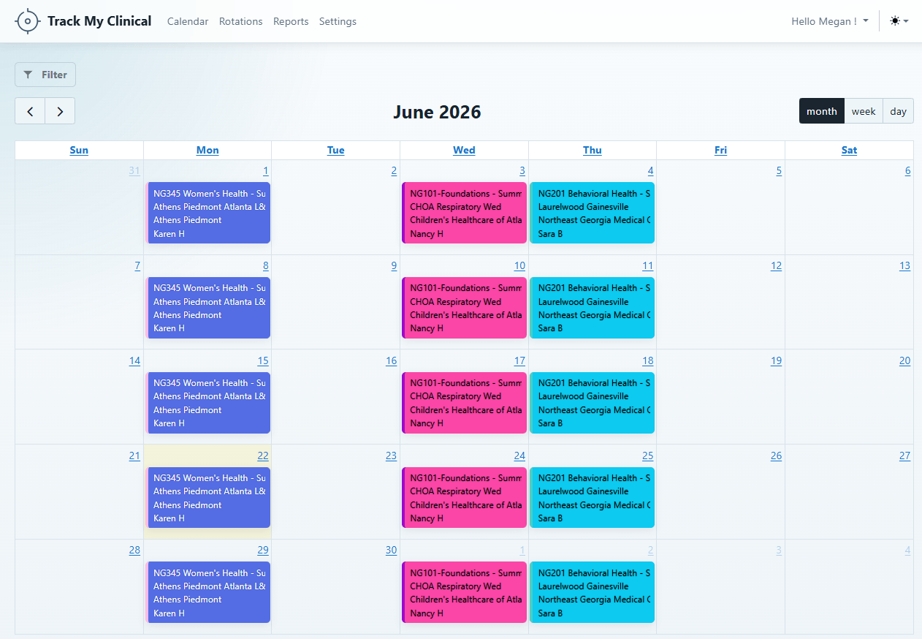Open the NG201 Behavioral Health event on July 2
This screenshot has width=922, height=639.
click(593, 592)
